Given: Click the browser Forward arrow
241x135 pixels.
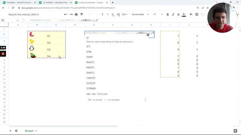Looking at the screenshot, I should [x=8, y=8].
